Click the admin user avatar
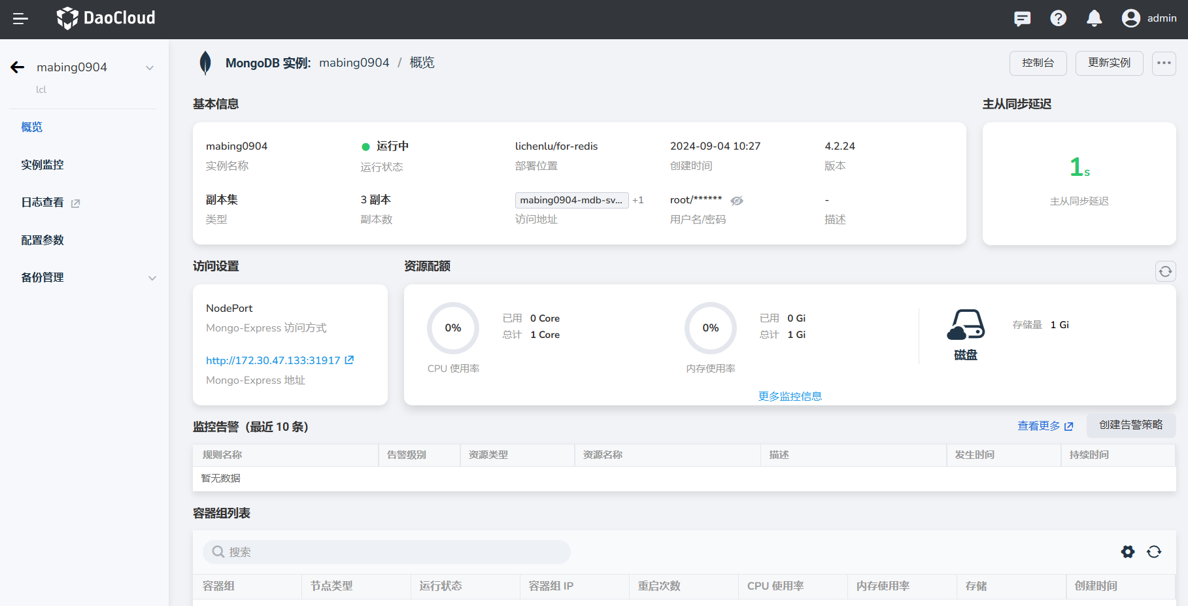Screen dimensions: 1188x606 tap(1130, 18)
